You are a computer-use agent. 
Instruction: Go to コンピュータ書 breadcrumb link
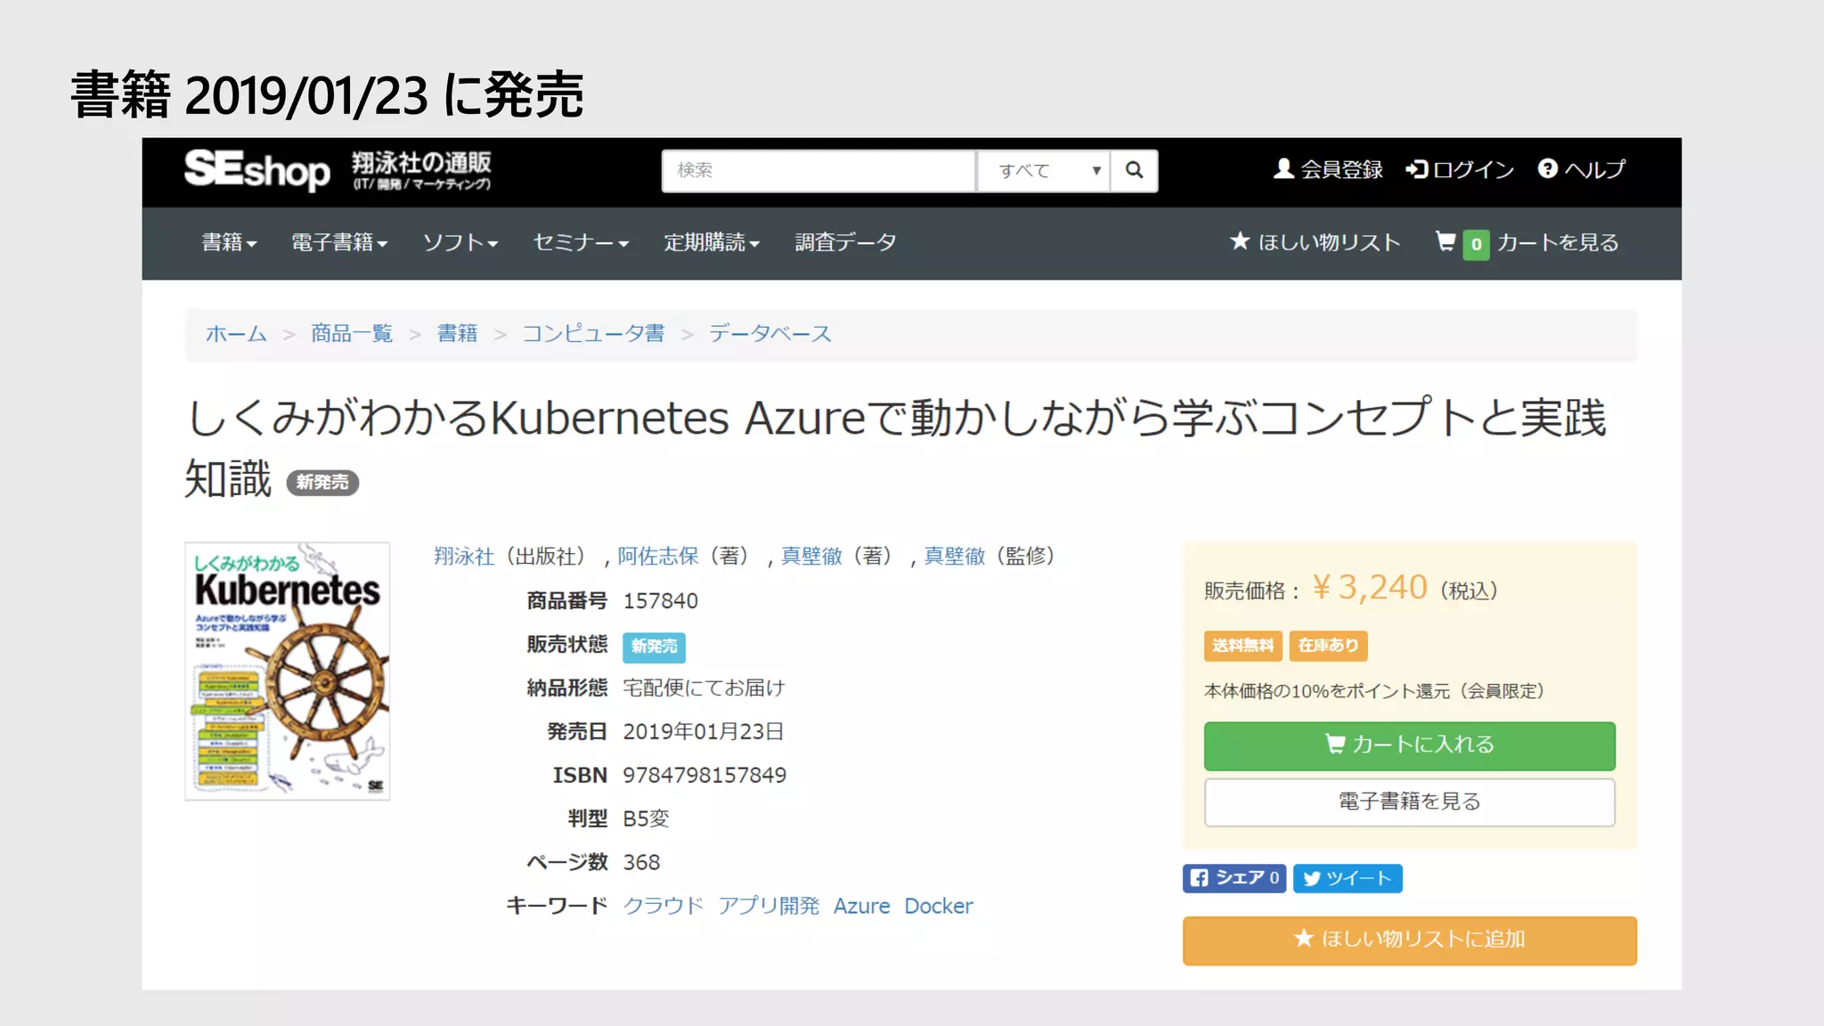[593, 334]
